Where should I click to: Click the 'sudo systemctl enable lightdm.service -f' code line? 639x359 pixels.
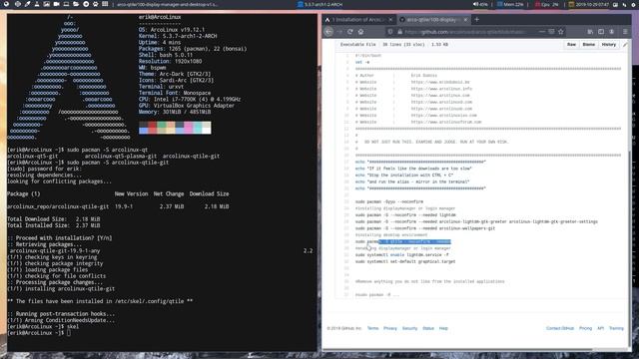[x=401, y=255]
